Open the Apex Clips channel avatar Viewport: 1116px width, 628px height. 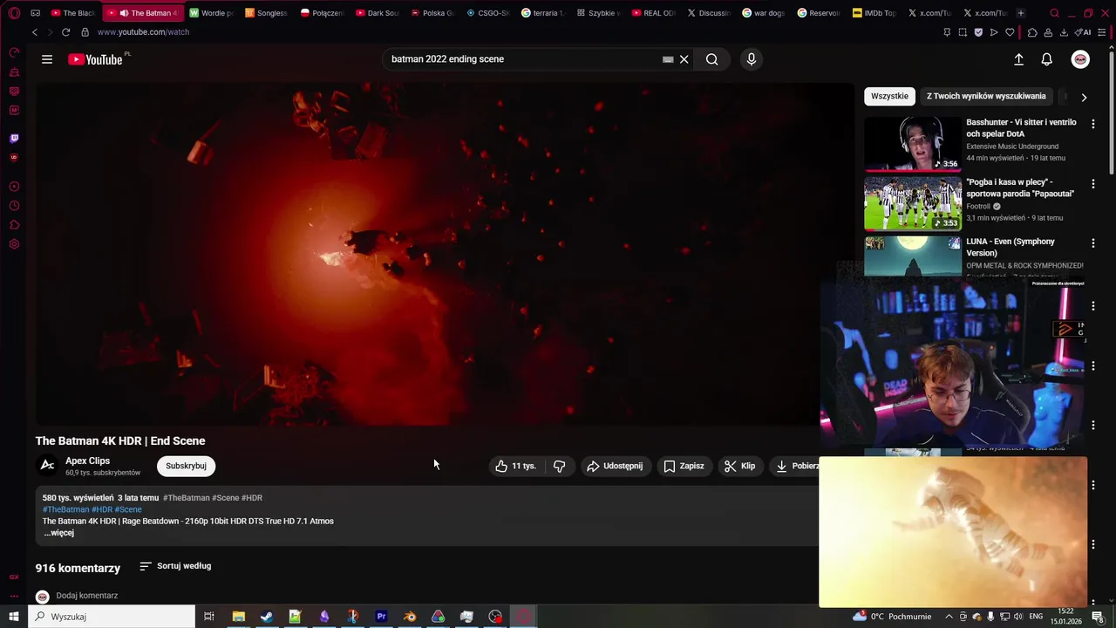tap(47, 466)
